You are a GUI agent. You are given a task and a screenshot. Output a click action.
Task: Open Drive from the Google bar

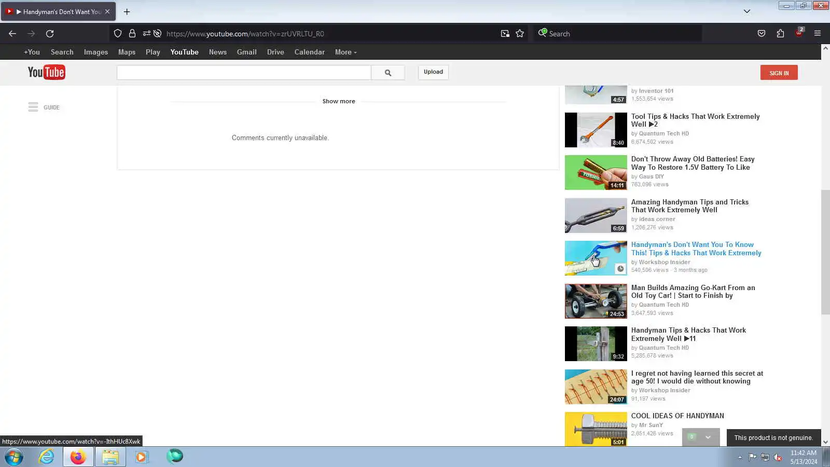275,52
